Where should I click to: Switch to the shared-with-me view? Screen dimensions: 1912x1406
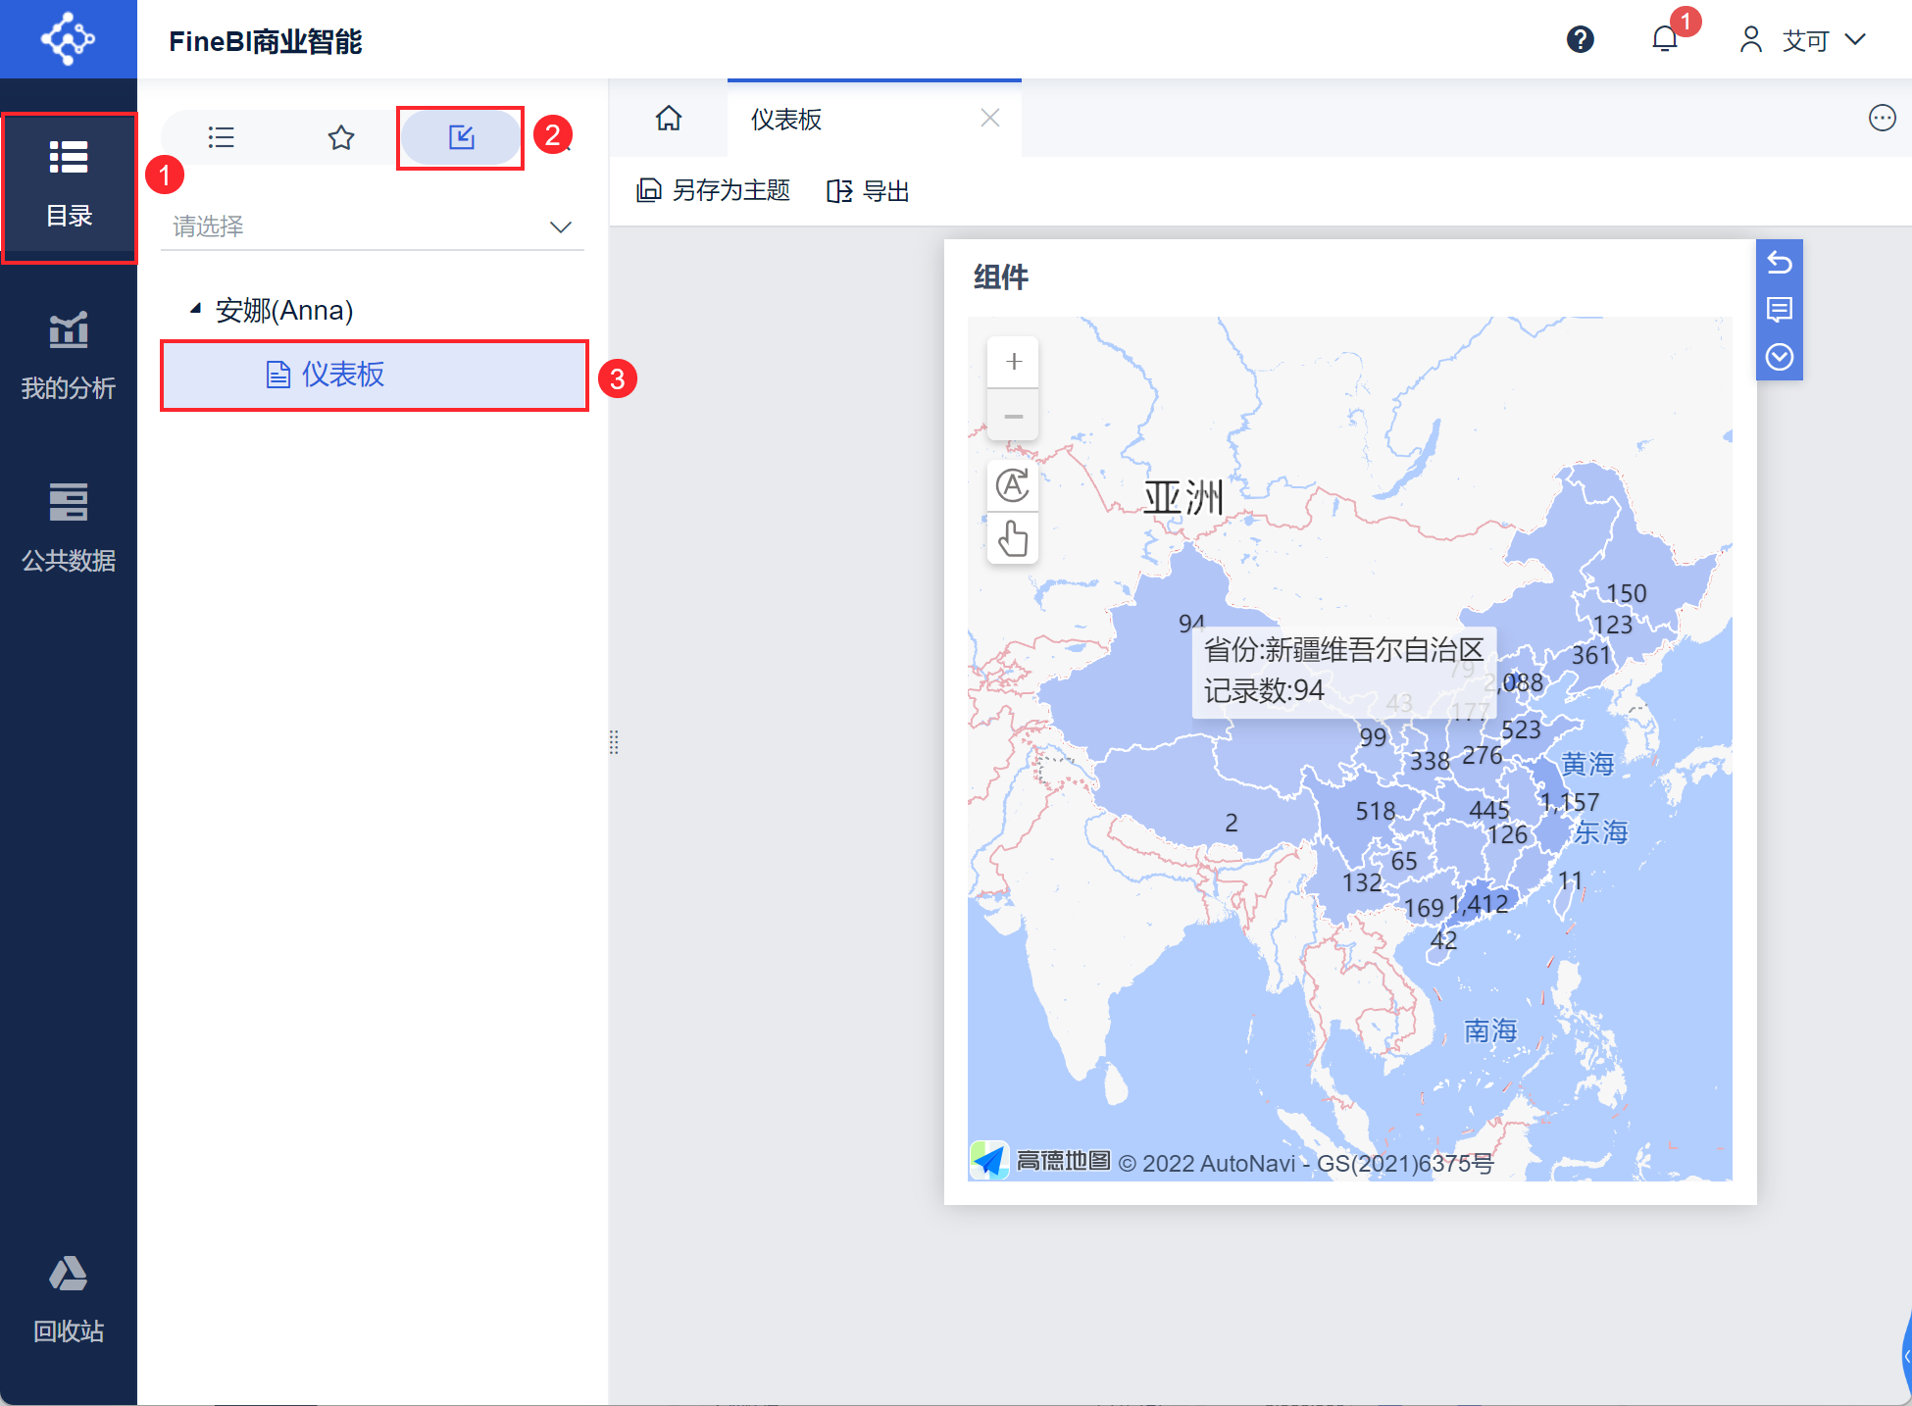tap(461, 137)
